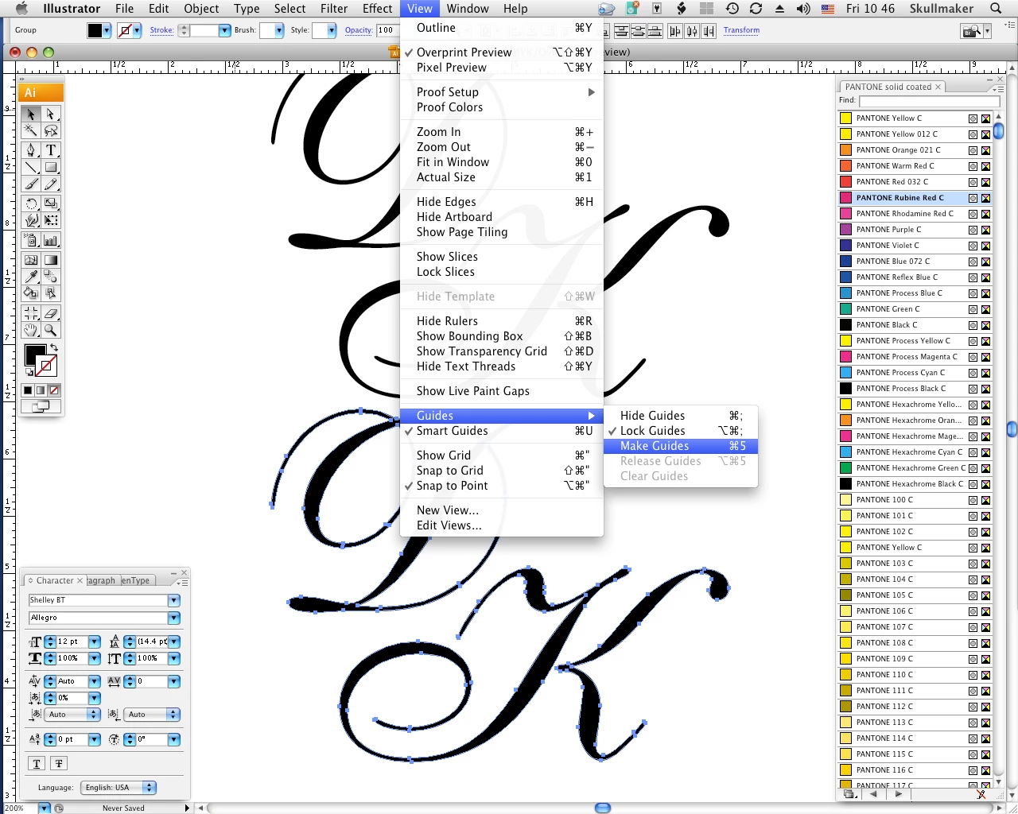This screenshot has width=1018, height=814.
Task: Choose Make Guides from Guides submenu
Action: click(x=681, y=446)
